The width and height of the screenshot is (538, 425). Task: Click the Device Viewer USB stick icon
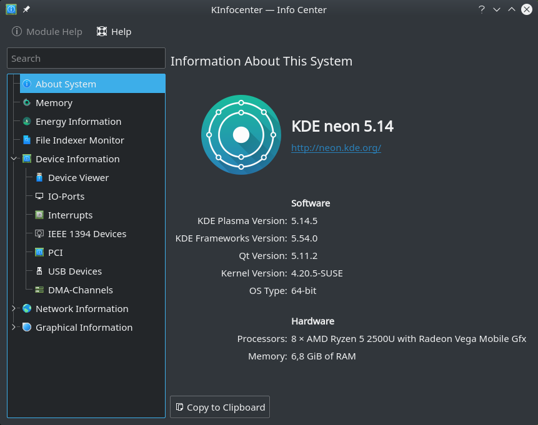tap(39, 177)
